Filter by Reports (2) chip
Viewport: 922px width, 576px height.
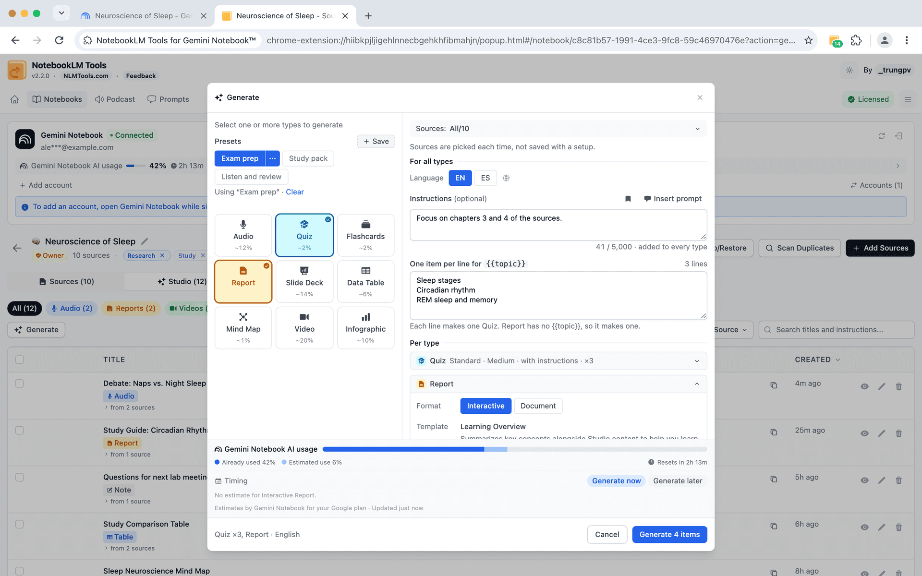[x=131, y=309]
